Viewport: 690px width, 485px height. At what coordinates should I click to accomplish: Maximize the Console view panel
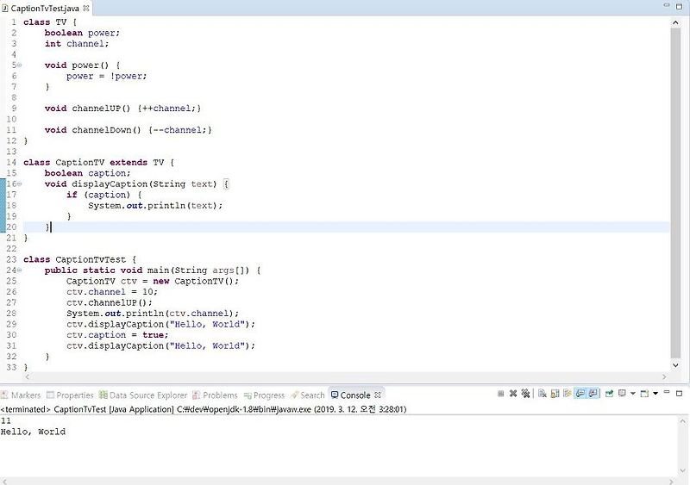pyautogui.click(x=679, y=393)
